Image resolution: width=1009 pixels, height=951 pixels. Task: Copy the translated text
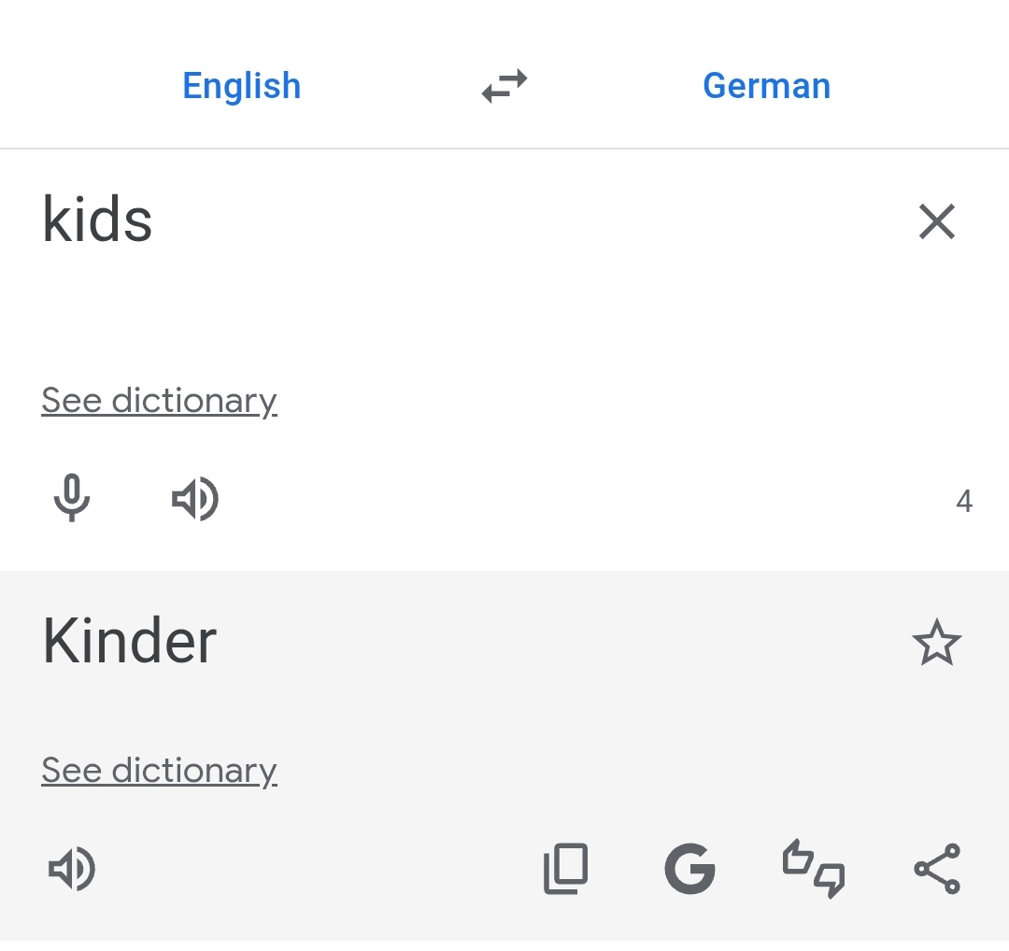pyautogui.click(x=565, y=868)
